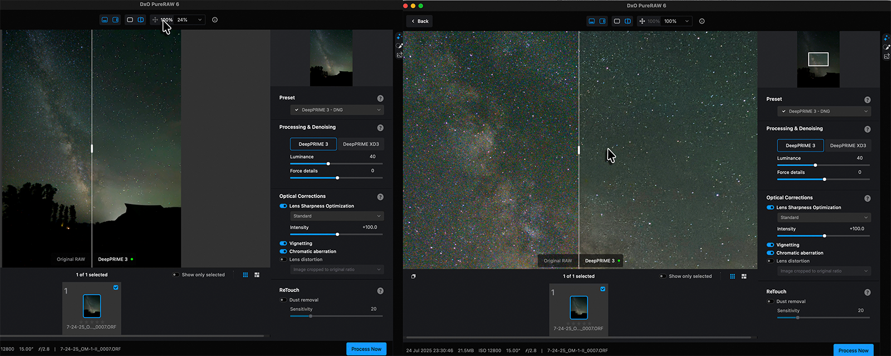Screen dimensions: 891x356
Task: Select DeepPRIME 3 tab in left window
Action: tap(314, 144)
